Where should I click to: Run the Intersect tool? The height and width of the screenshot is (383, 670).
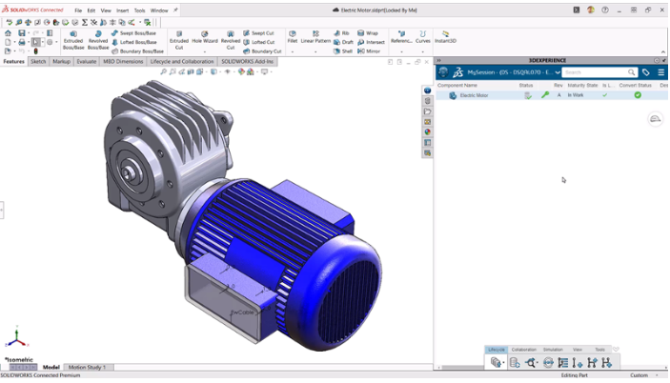[371, 42]
